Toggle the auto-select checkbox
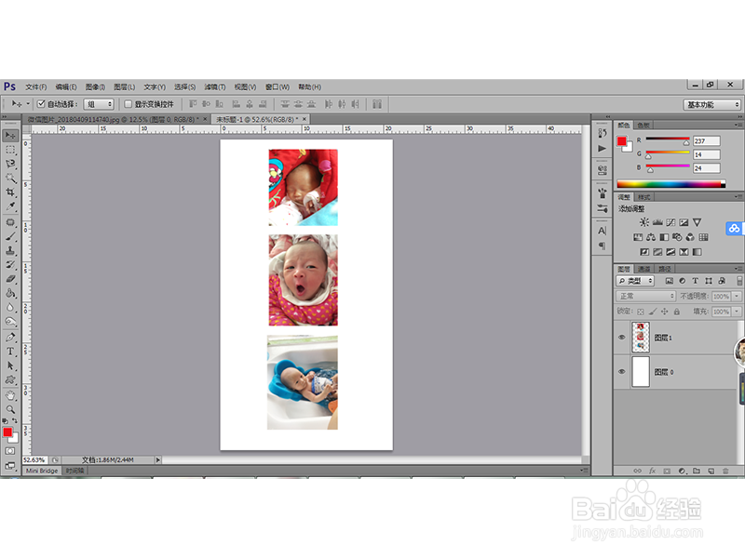The width and height of the screenshot is (745, 558). click(41, 104)
